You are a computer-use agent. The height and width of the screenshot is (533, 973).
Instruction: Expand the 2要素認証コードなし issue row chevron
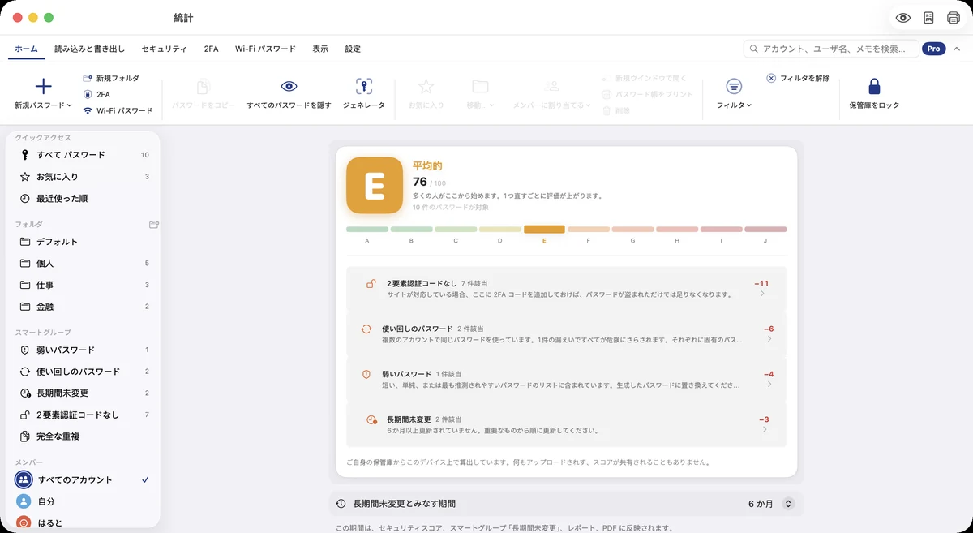764,294
